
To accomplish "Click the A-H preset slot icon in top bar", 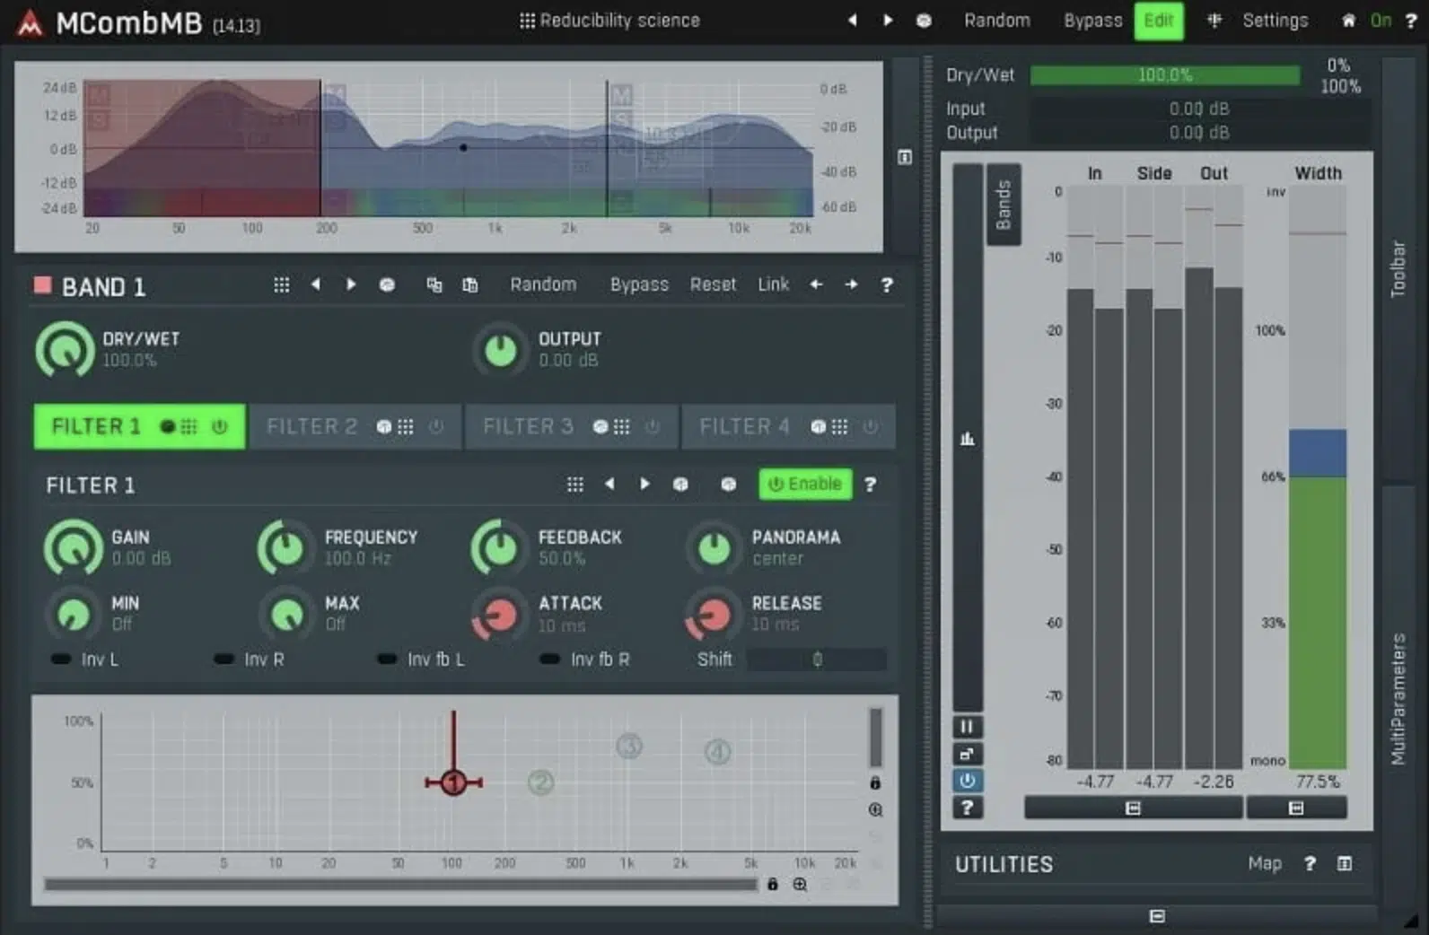I will pyautogui.click(x=924, y=20).
